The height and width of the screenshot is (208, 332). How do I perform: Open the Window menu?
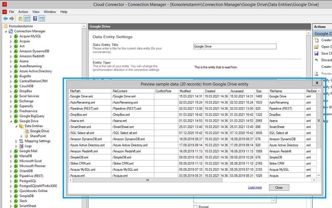pyautogui.click(x=50, y=12)
